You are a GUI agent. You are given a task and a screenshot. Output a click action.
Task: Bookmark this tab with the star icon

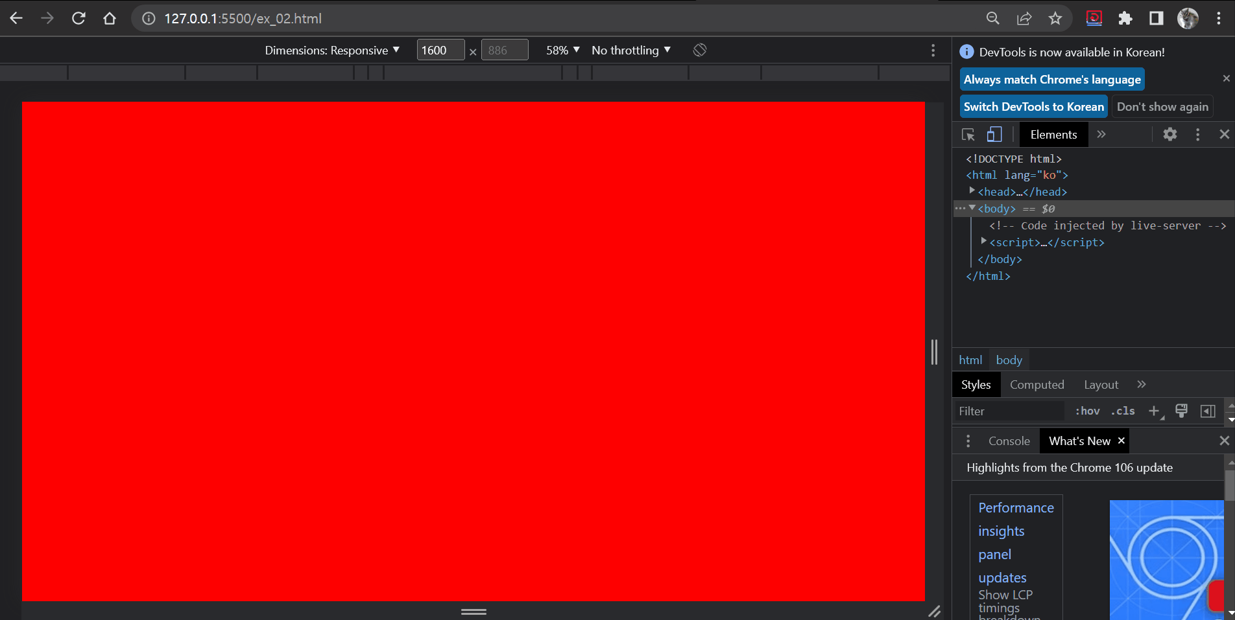(x=1055, y=19)
